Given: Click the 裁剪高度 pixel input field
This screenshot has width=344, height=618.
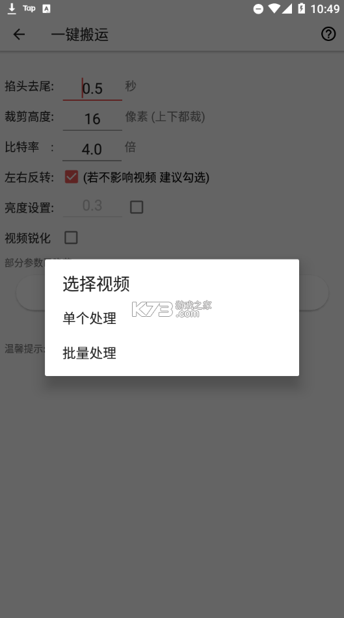Looking at the screenshot, I should [x=92, y=118].
